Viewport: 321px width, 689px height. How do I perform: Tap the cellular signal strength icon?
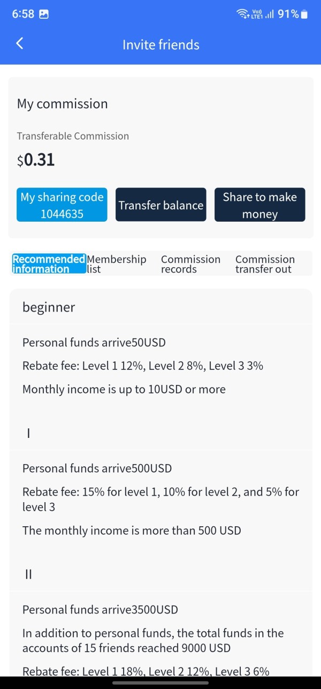pyautogui.click(x=269, y=14)
